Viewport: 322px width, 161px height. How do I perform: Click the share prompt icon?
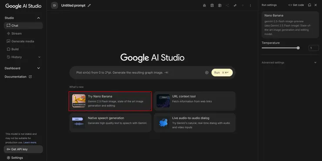pos(227,6)
